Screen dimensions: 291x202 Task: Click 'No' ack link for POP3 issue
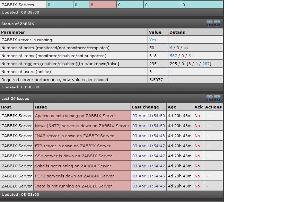pos(197,176)
